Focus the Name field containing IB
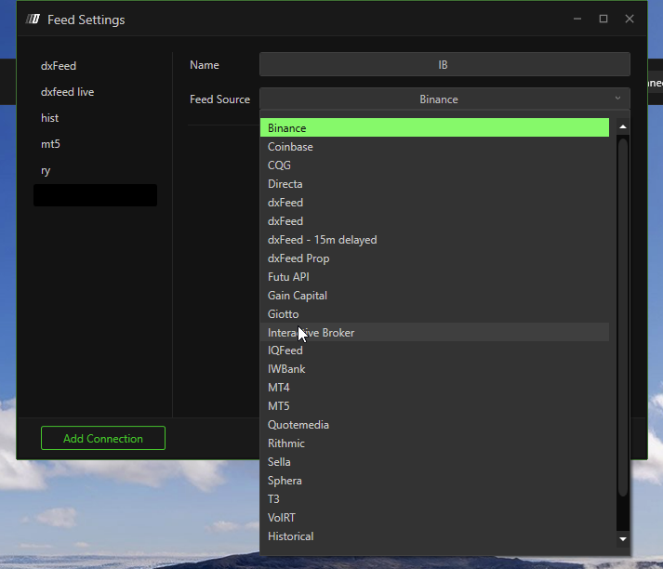This screenshot has height=569, width=663. 444,64
